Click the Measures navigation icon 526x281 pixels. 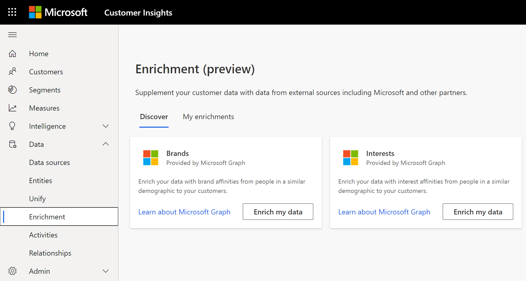(x=12, y=108)
